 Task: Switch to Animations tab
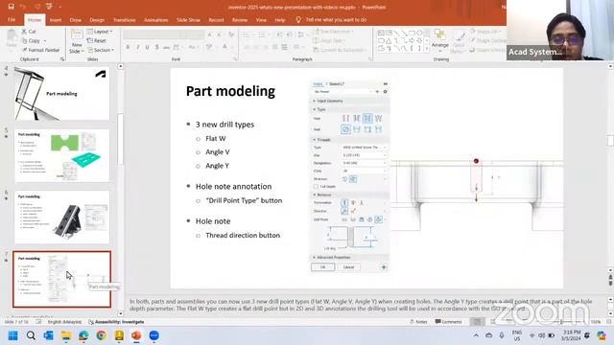[x=155, y=19]
